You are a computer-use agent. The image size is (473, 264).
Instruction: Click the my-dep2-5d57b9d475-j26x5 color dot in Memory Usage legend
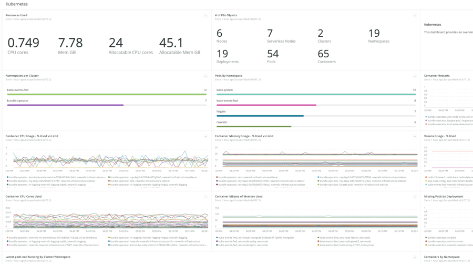point(318,181)
